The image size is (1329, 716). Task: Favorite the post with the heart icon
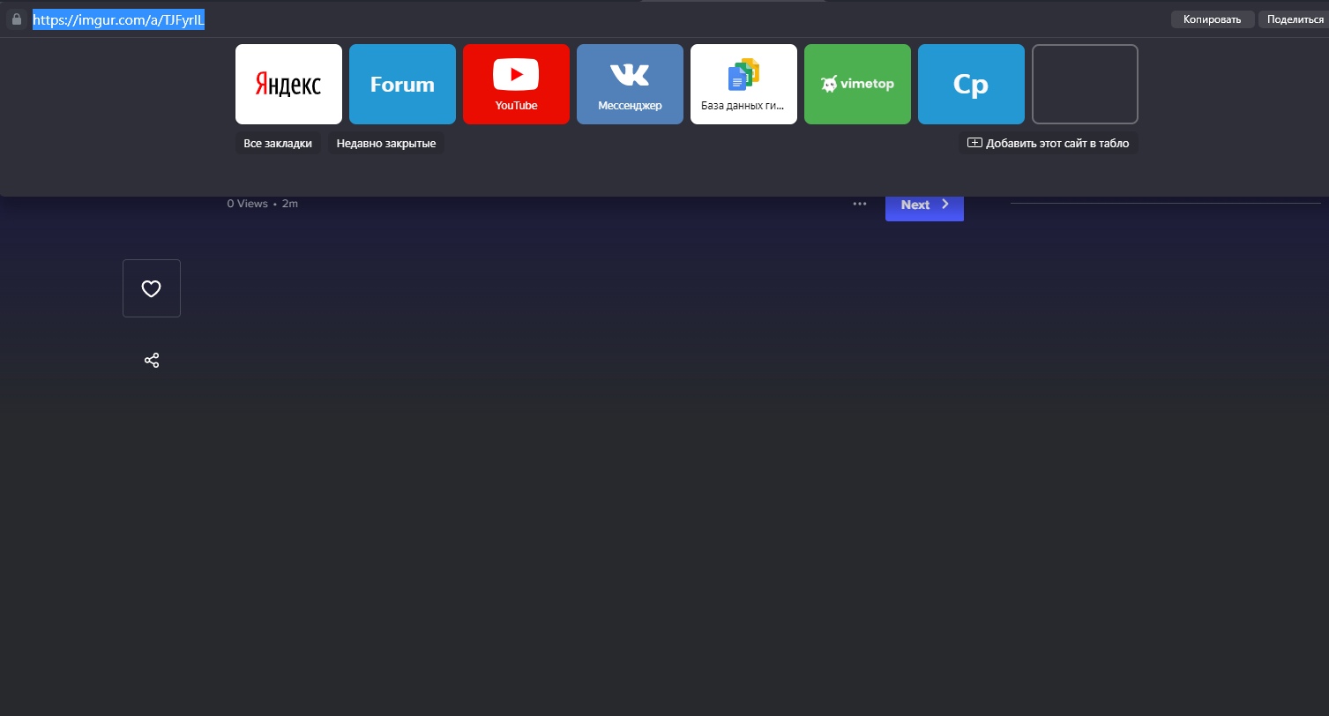click(152, 288)
